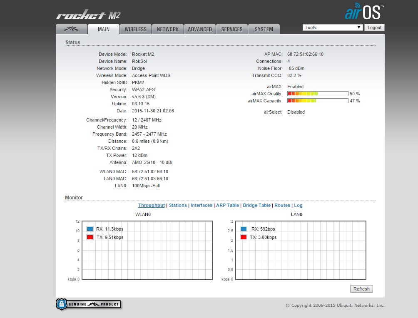Open the ARP Table link
Image resolution: width=418 pixels, height=318 pixels.
coord(227,205)
